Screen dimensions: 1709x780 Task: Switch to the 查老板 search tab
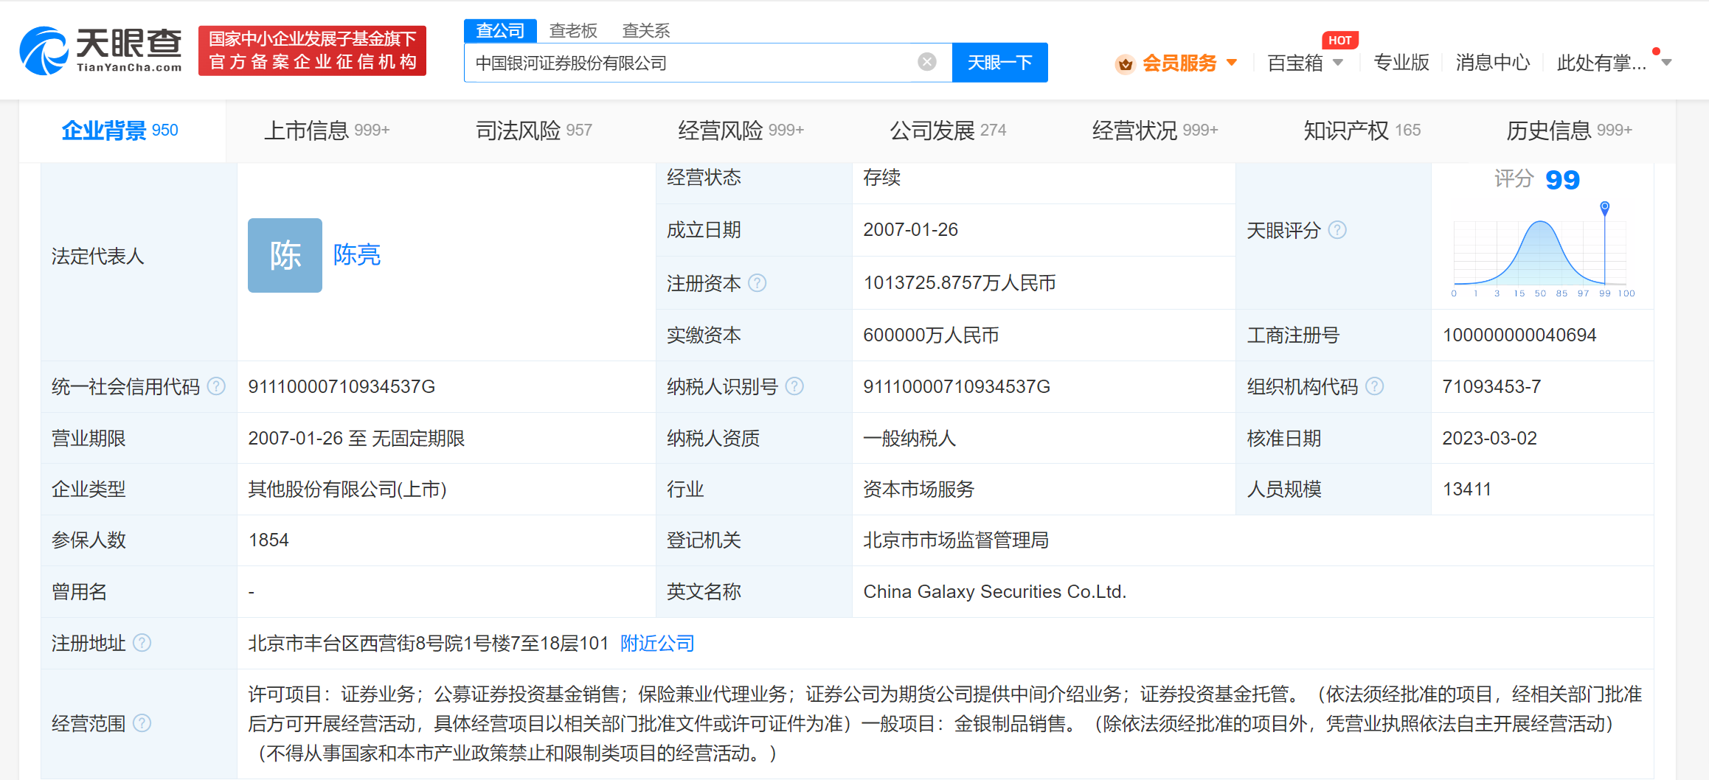[x=573, y=30]
